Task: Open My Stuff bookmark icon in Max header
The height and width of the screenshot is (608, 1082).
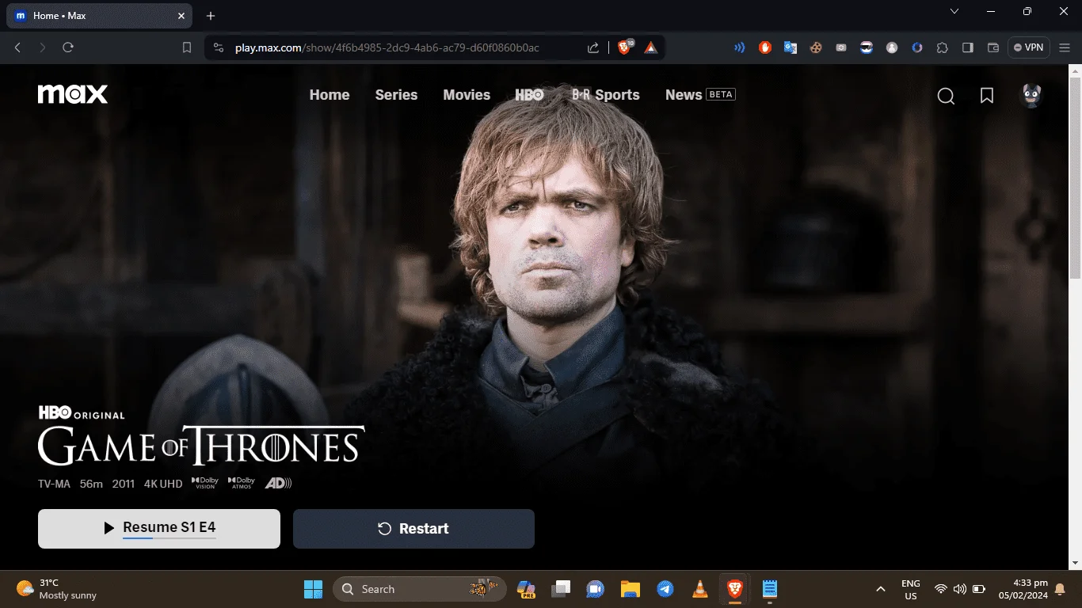Action: 987,96
